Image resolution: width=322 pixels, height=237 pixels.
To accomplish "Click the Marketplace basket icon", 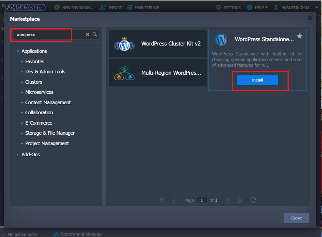I will (x=130, y=8).
